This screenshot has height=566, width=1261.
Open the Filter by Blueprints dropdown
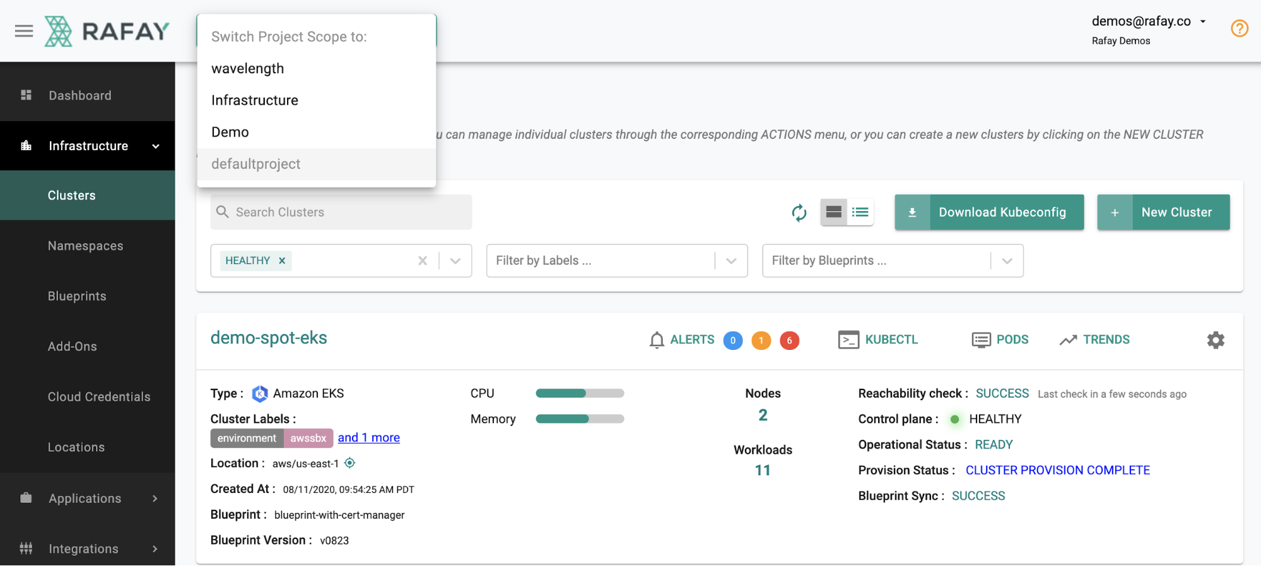[x=1007, y=260]
